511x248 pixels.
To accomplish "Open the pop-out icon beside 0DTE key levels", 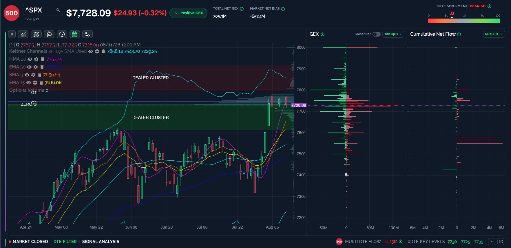I will 501,241.
